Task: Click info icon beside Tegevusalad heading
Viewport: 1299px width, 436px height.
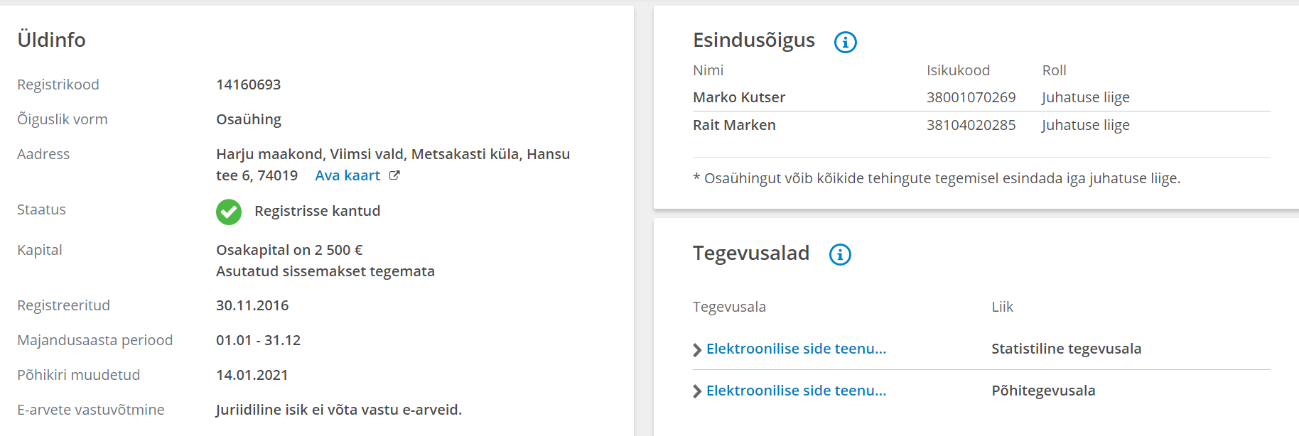Action: click(x=840, y=254)
